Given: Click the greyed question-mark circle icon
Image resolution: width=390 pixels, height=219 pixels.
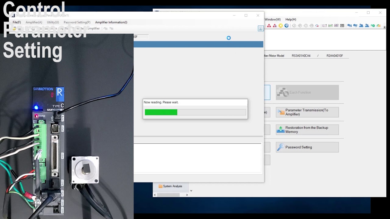Looking at the screenshot, I should [x=306, y=26].
